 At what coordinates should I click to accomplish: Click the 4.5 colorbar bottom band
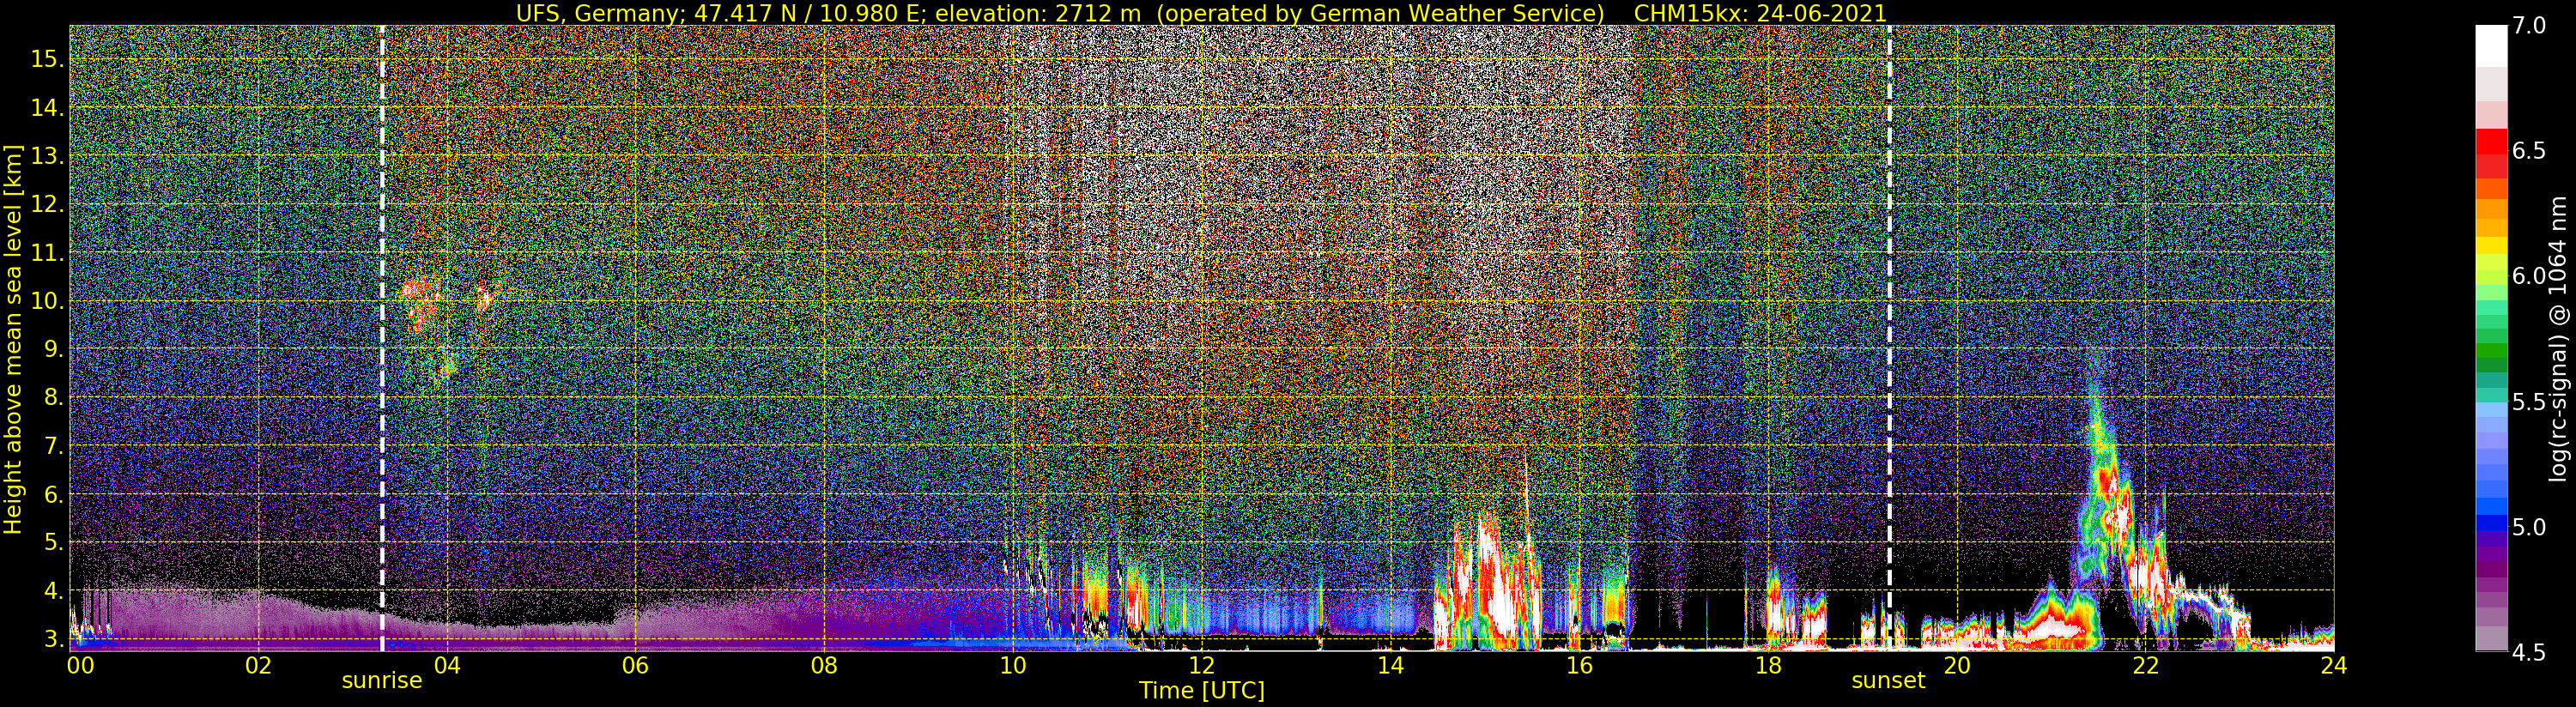coord(2491,640)
